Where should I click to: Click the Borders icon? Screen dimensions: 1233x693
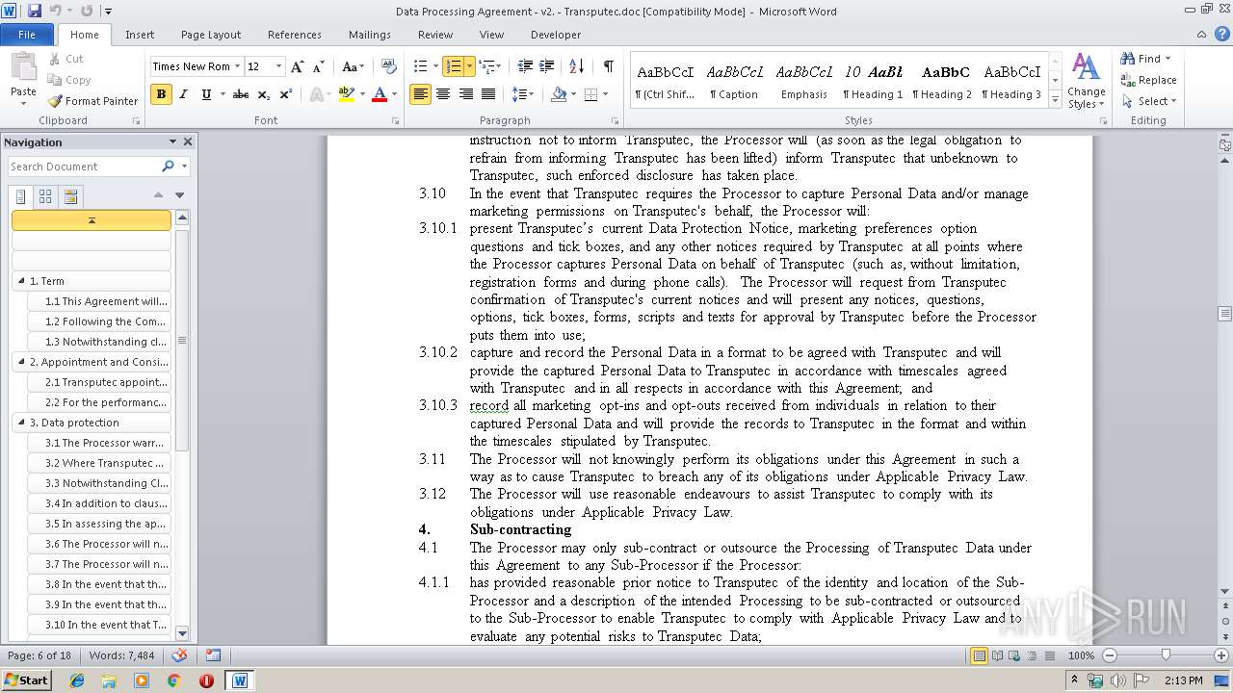590,94
